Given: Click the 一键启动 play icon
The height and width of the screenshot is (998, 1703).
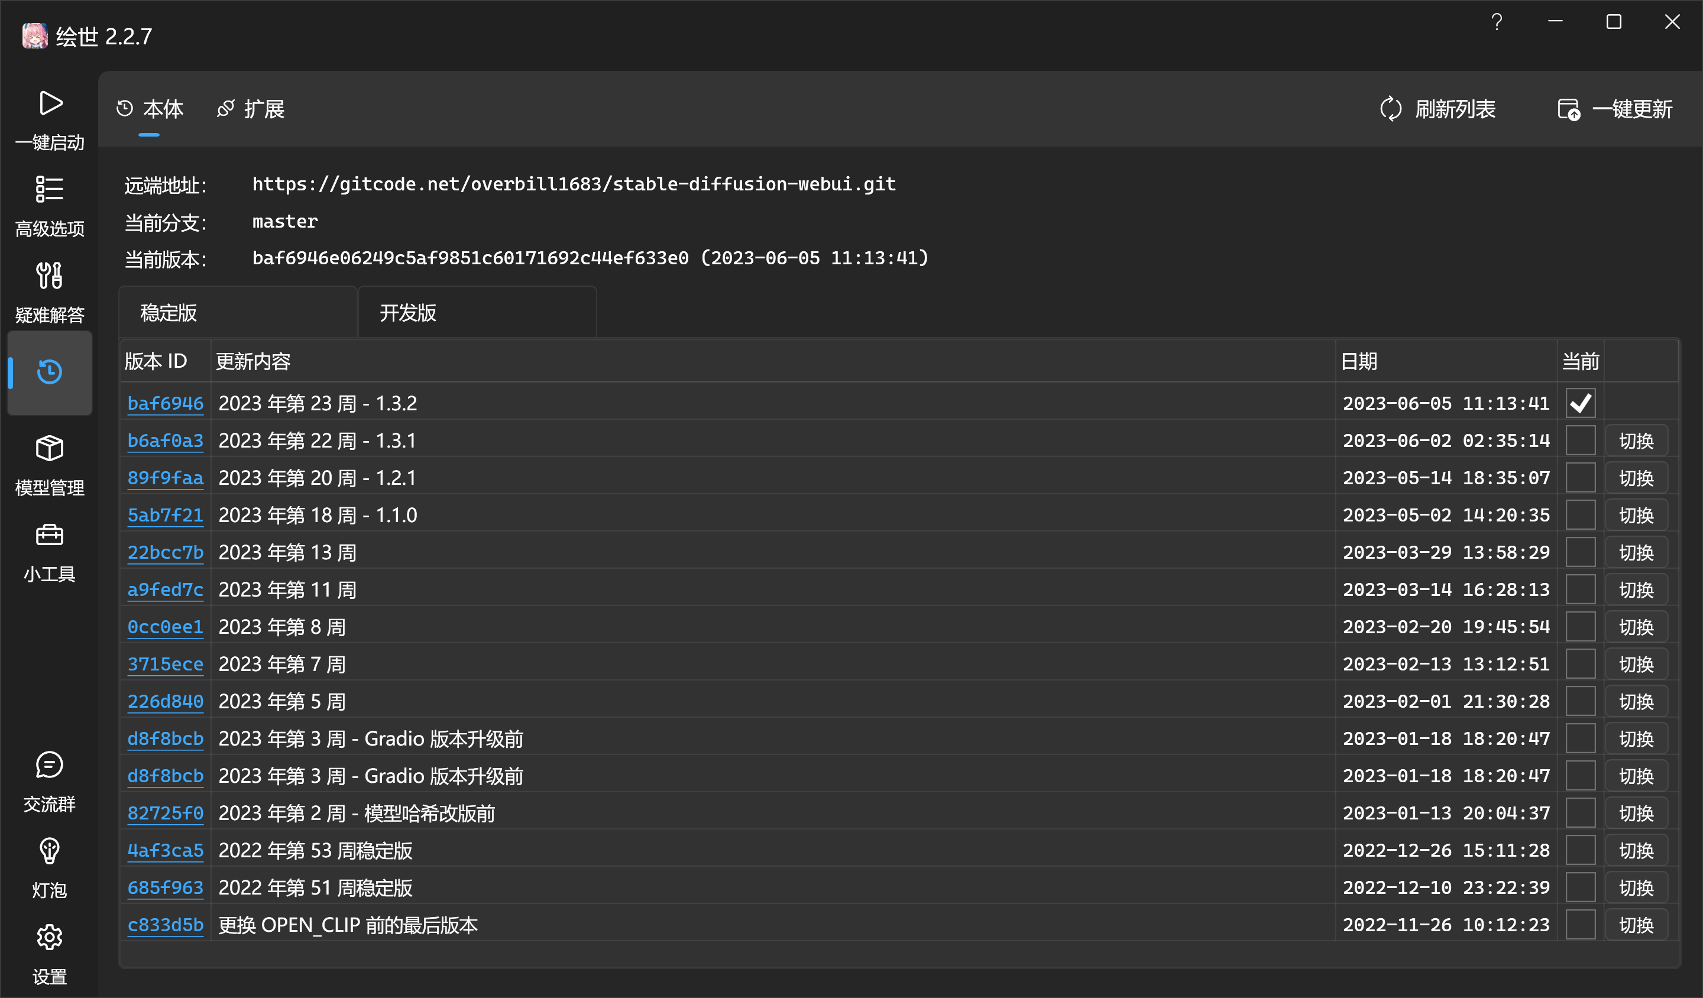Looking at the screenshot, I should (x=50, y=103).
